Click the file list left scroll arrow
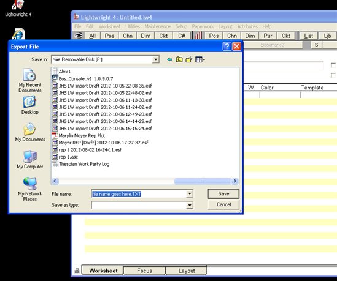The width and height of the screenshot is (337, 281). click(55, 181)
